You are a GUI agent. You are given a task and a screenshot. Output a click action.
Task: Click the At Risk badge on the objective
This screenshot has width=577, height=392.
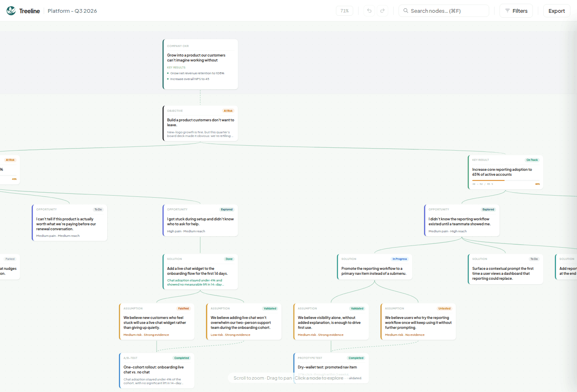pyautogui.click(x=228, y=111)
